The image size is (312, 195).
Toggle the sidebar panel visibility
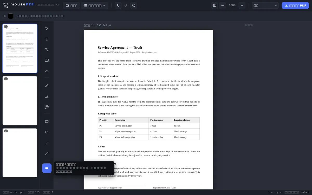(x=214, y=5)
